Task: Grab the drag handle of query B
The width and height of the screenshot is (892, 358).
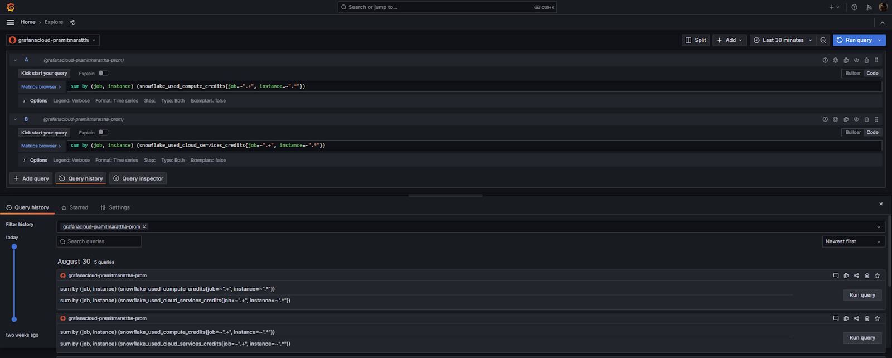Action: pyautogui.click(x=876, y=119)
